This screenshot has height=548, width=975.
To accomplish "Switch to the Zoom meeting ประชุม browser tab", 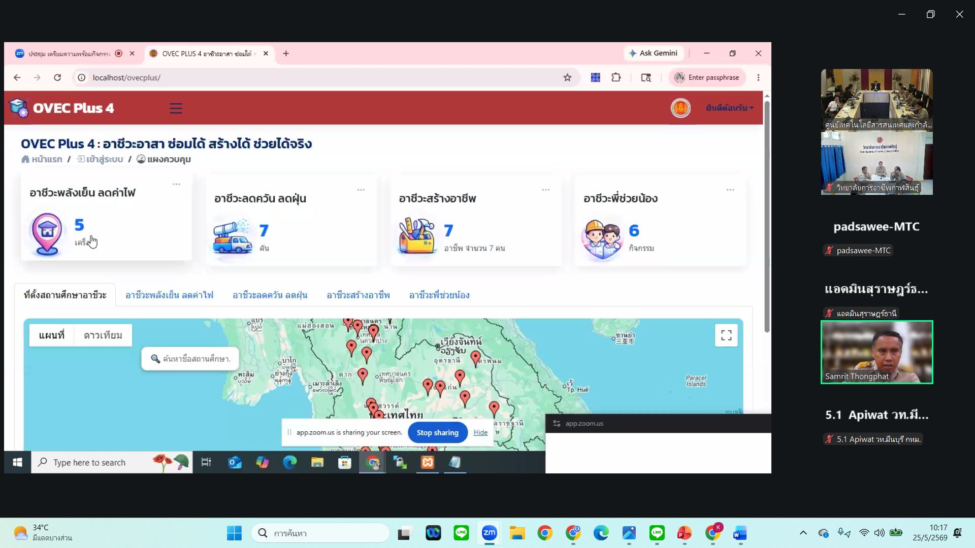I will tap(69, 54).
